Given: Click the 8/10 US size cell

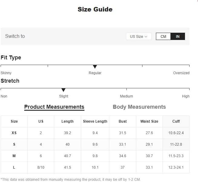Looking at the screenshot, I should [x=41, y=167].
